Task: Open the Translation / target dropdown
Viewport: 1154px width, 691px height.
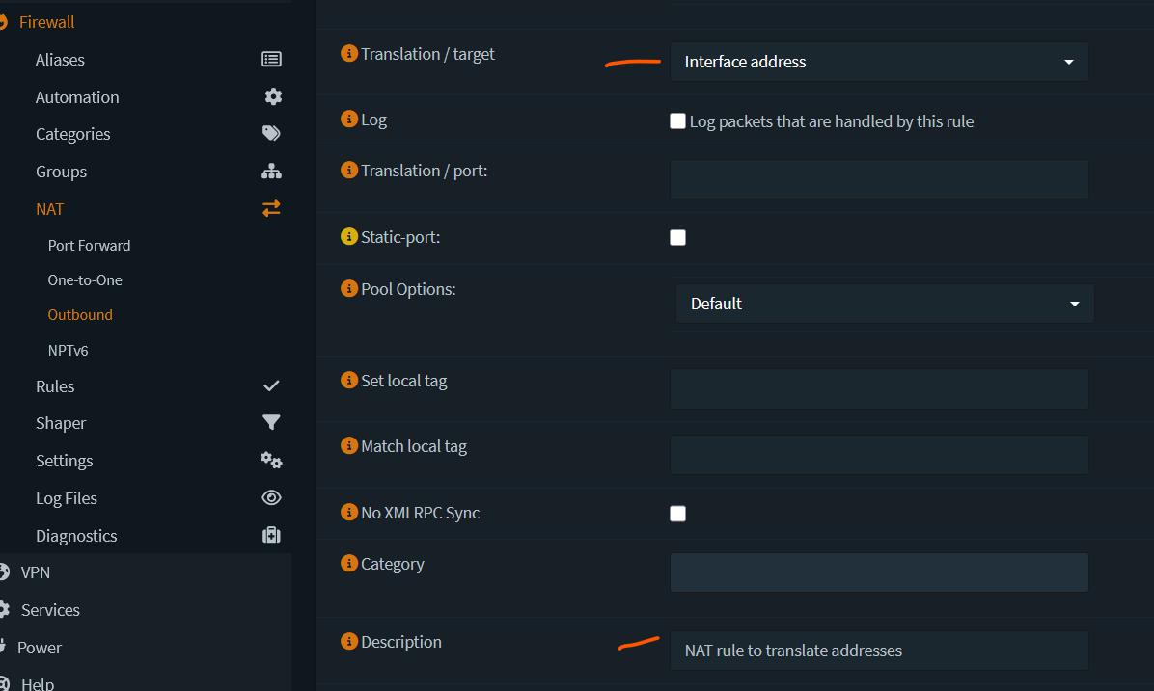Action: [x=879, y=62]
